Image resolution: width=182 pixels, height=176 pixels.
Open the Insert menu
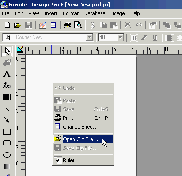51,13
